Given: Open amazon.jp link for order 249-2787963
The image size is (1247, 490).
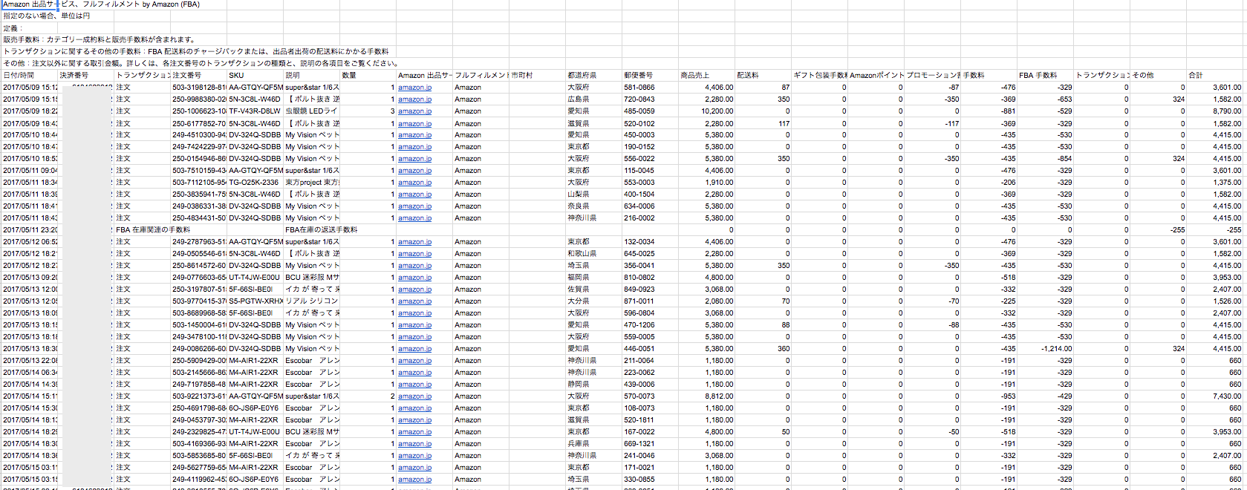Looking at the screenshot, I should coord(414,242).
